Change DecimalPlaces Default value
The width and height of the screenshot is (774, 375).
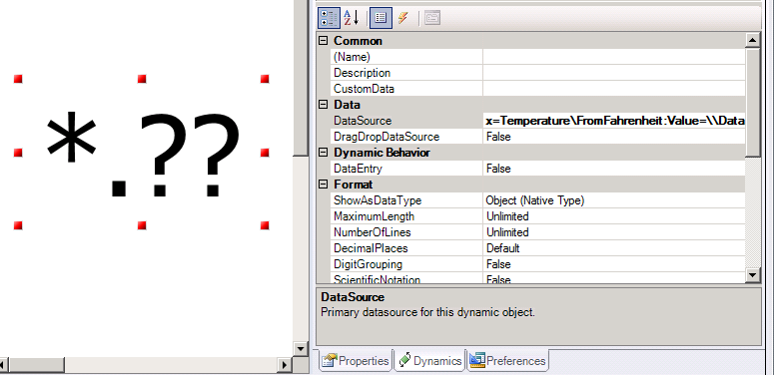613,248
